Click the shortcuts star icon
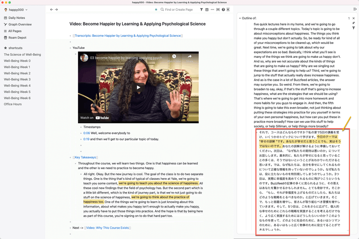The image size is (359, 239). point(5,48)
